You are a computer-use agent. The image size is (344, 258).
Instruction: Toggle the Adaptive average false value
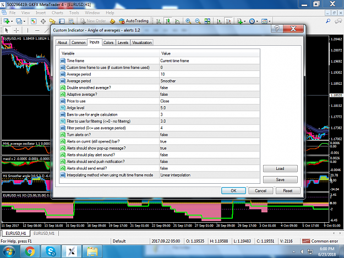(x=210, y=94)
